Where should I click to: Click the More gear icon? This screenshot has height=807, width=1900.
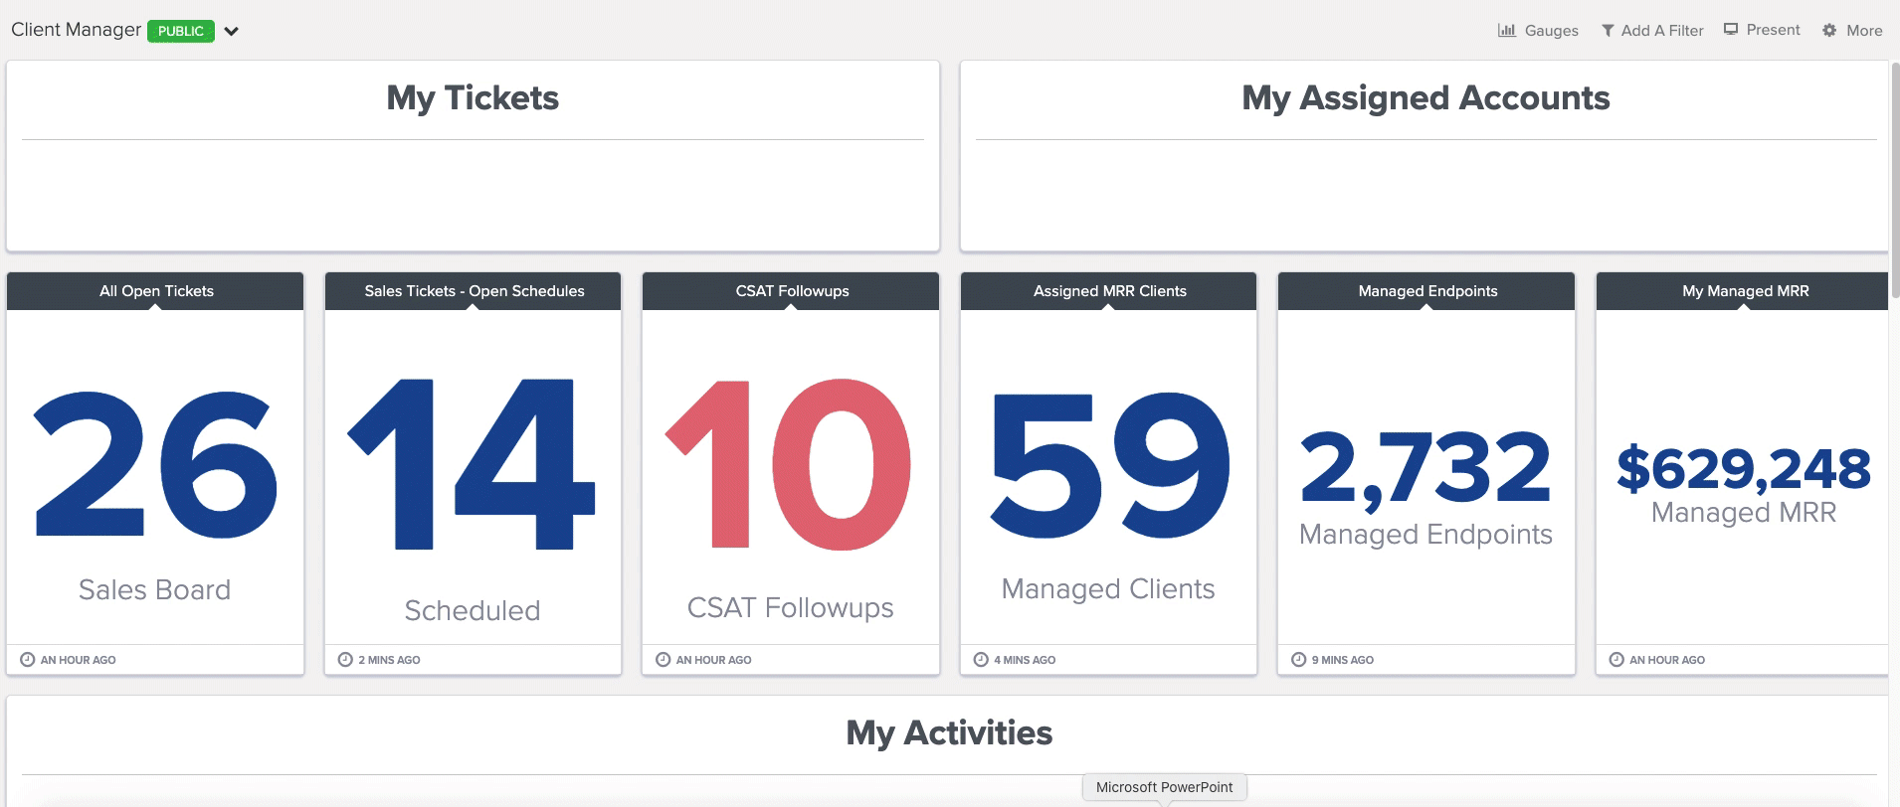(1829, 31)
